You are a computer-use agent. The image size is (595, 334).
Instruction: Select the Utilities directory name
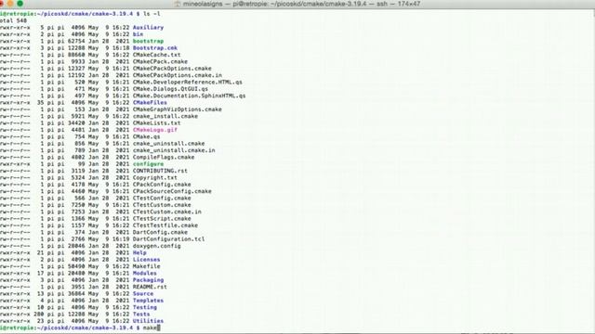pyautogui.click(x=148, y=320)
